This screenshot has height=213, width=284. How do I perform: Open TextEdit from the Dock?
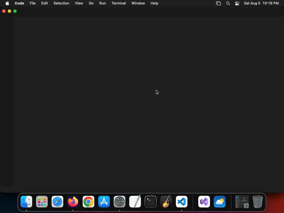pos(135,202)
